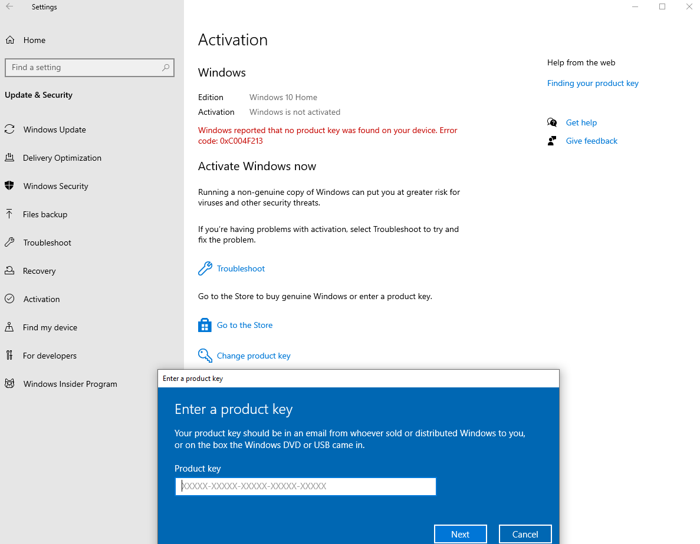Screen dimensions: 700x544
Task: Select the Find my device icon
Action: [11, 327]
